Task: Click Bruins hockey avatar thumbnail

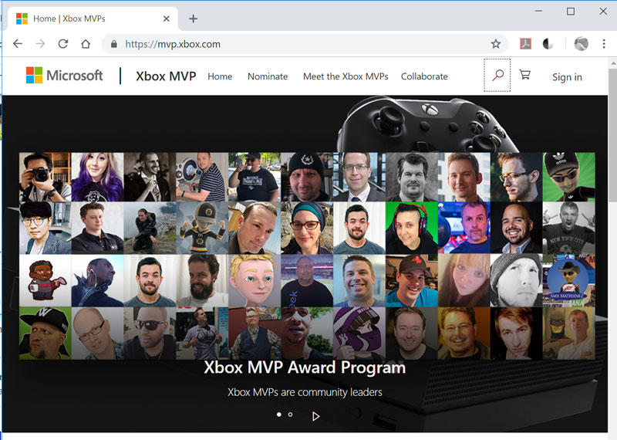Action: pyautogui.click(x=202, y=228)
